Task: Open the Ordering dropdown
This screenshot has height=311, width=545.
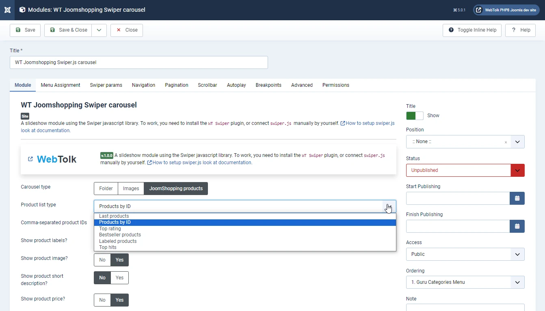Action: click(465, 282)
